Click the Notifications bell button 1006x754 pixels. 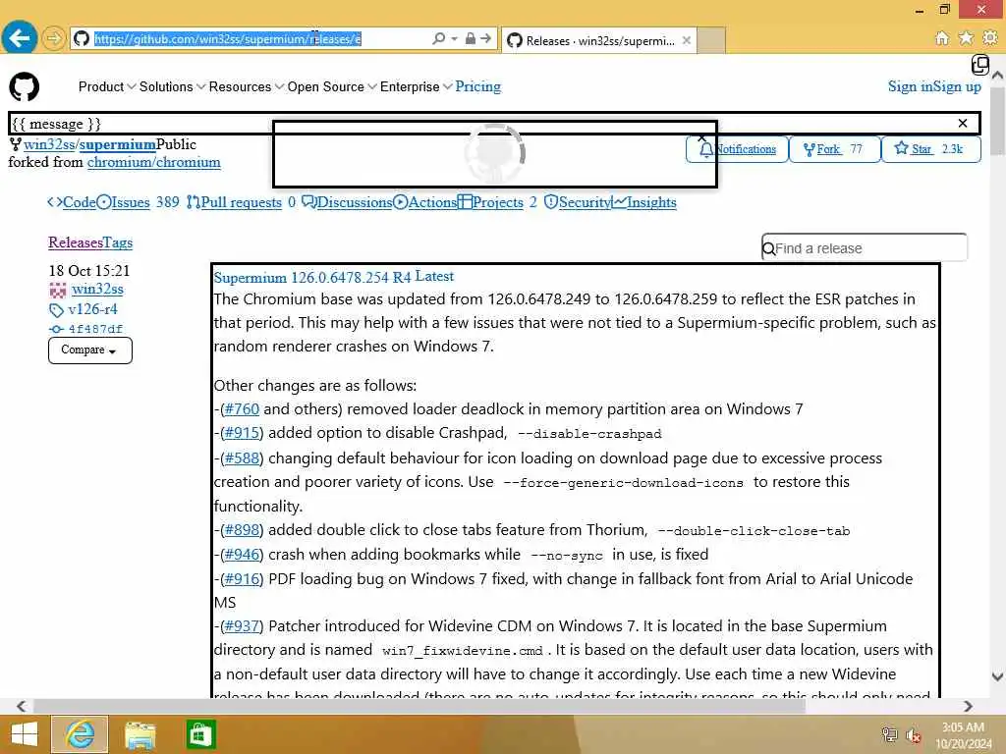click(737, 149)
